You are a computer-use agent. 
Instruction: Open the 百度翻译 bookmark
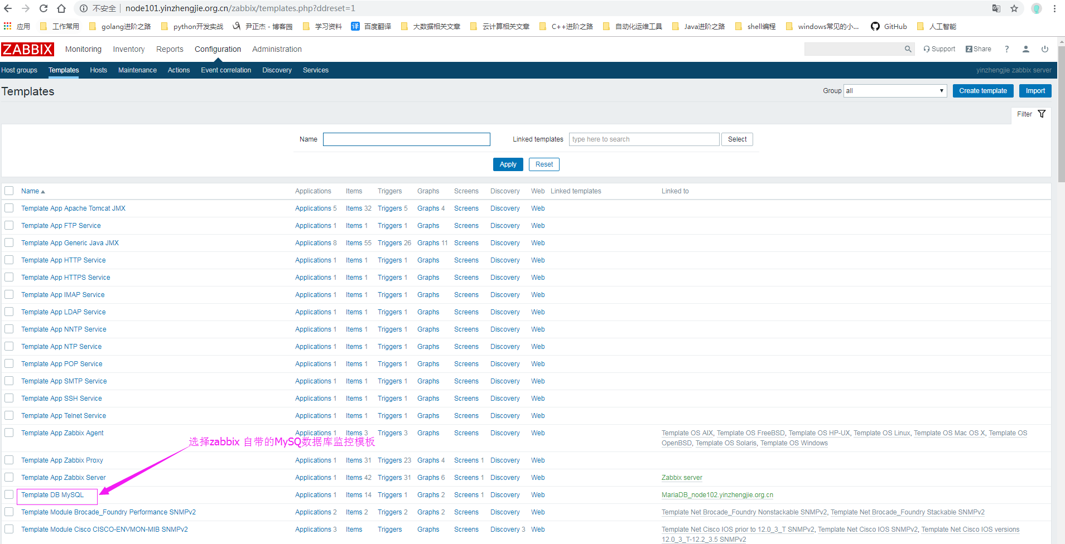371,26
